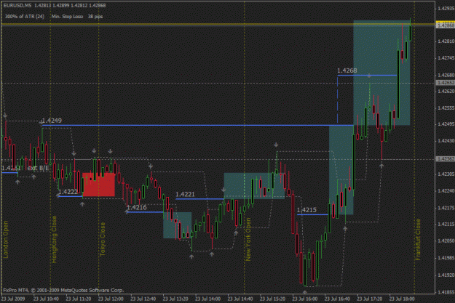Click the '23 Jul 14:40' time axis label
Image resolution: width=455 pixels, height=303 pixels.
tap(240, 299)
